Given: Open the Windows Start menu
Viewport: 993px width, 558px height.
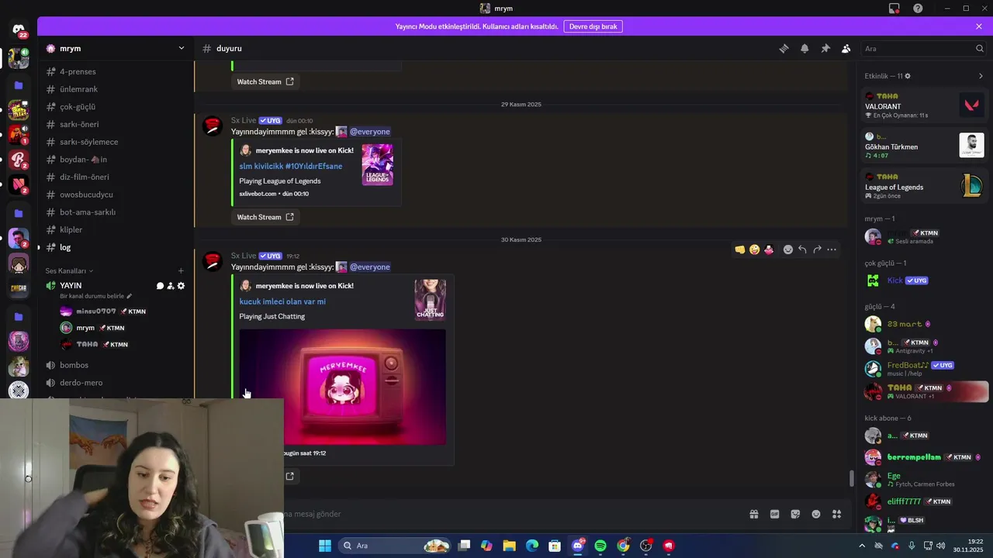Looking at the screenshot, I should click(325, 546).
